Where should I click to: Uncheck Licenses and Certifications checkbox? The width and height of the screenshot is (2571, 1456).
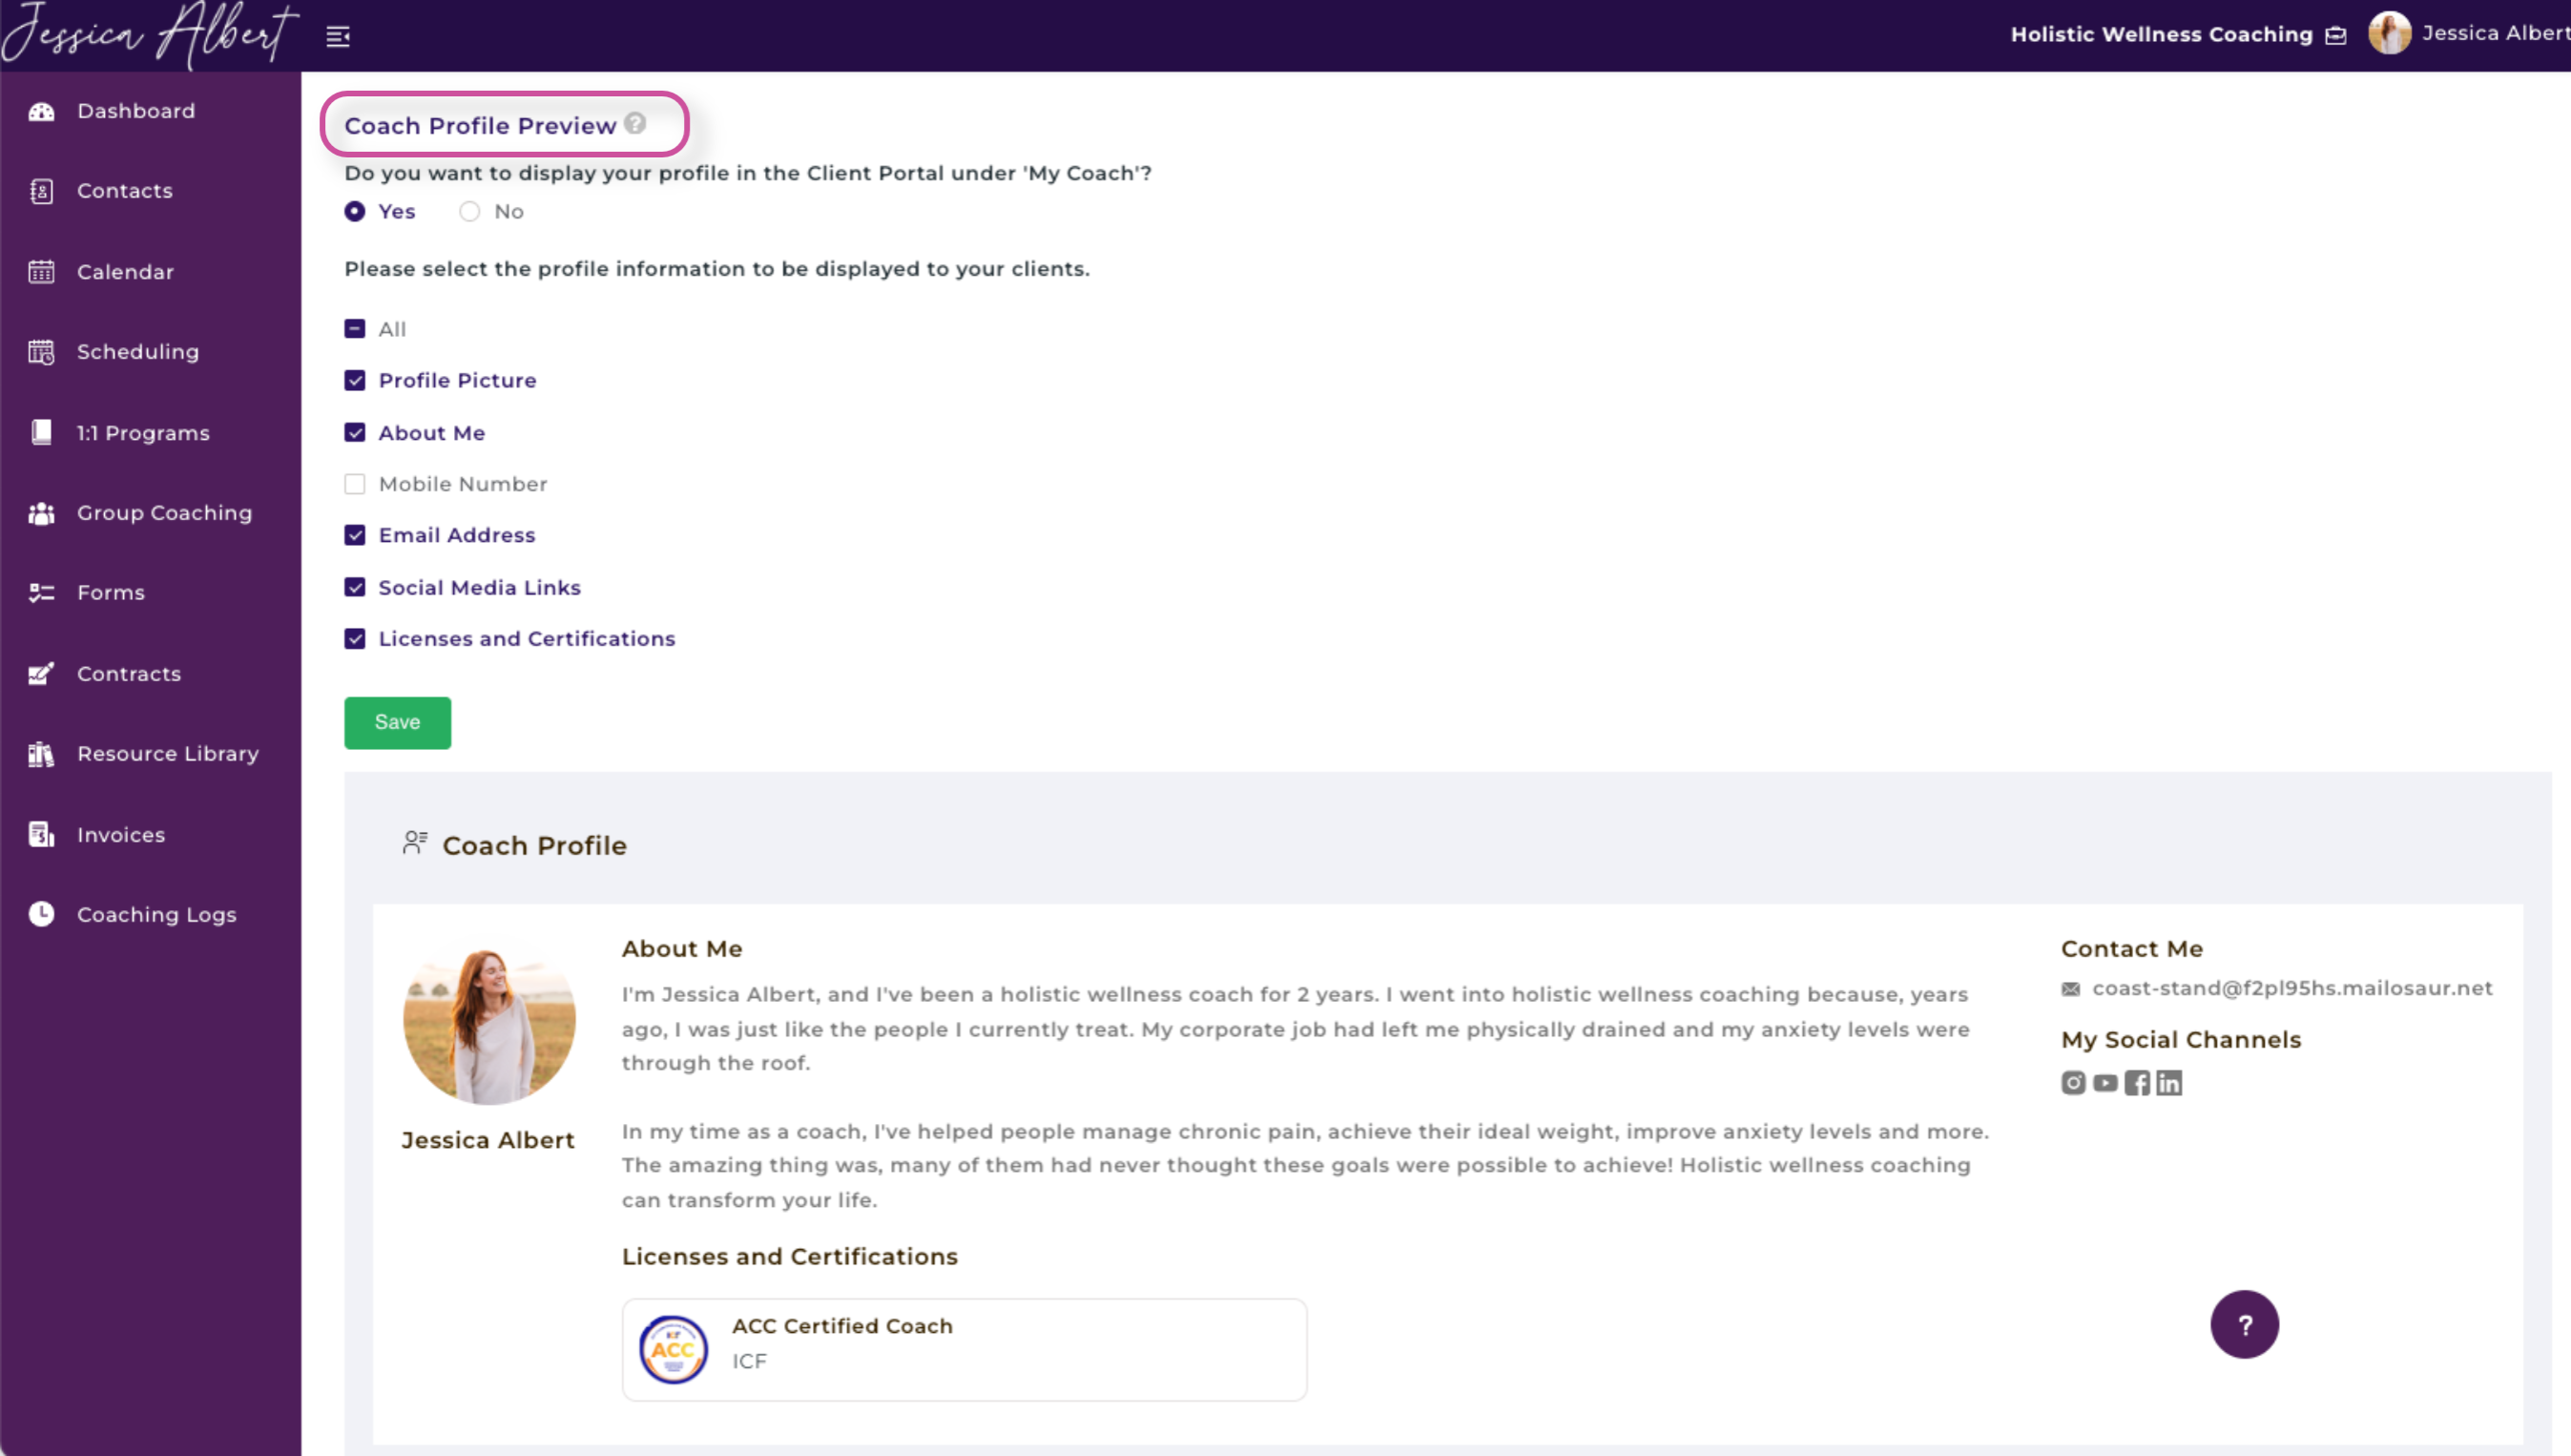pyautogui.click(x=355, y=639)
